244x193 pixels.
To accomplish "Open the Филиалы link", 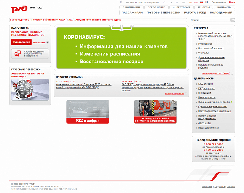I will (203, 53).
